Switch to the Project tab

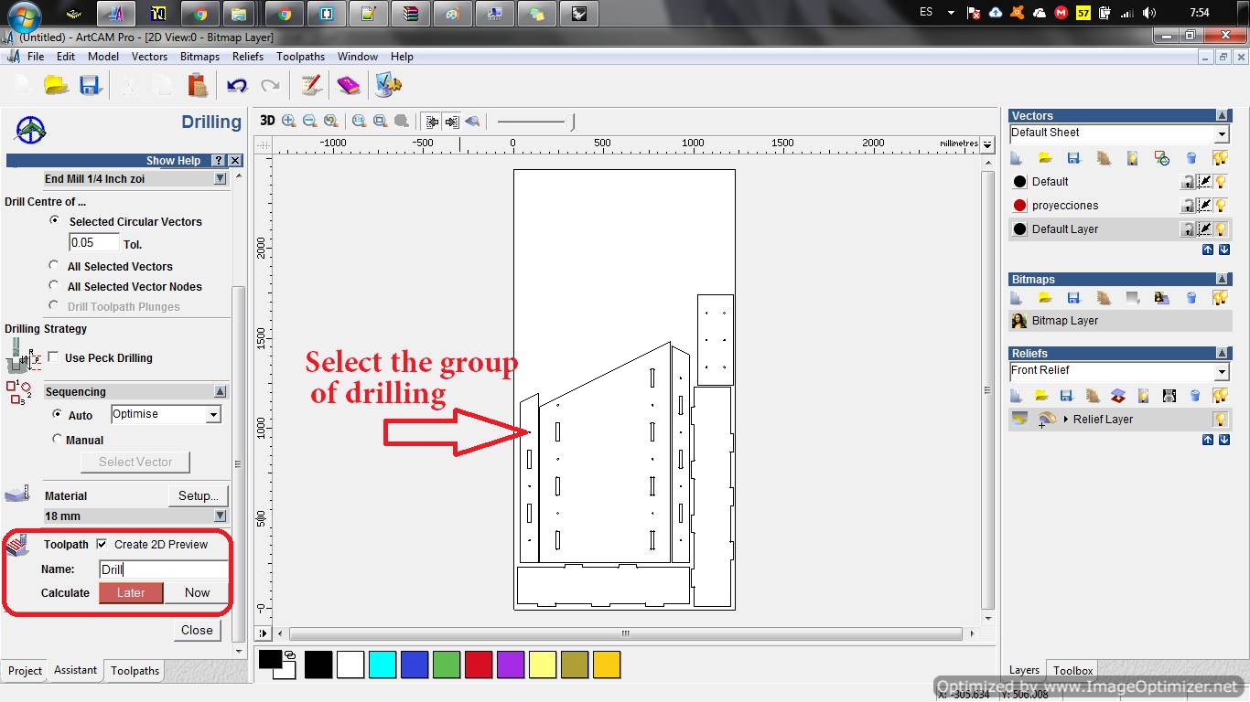point(25,671)
